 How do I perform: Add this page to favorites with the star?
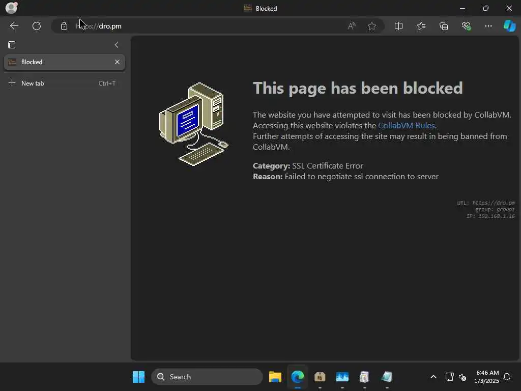(372, 26)
